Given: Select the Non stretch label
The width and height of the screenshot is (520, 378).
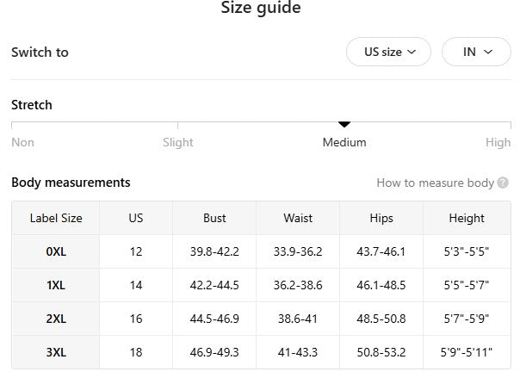Looking at the screenshot, I should 22,142.
